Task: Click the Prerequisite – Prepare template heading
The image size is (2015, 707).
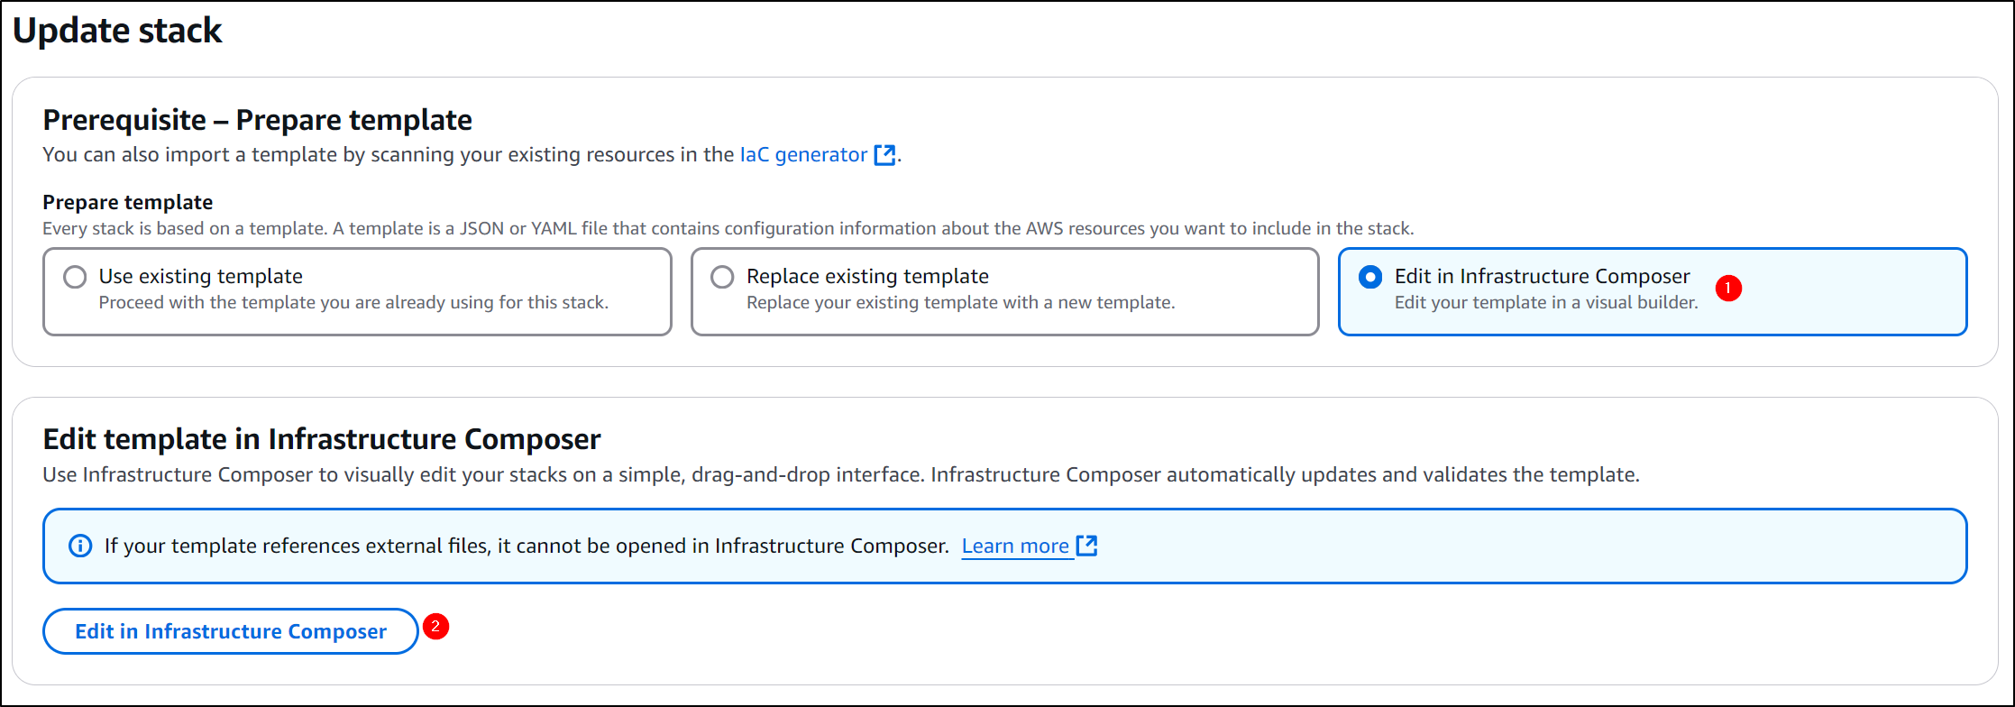Action: point(258,120)
